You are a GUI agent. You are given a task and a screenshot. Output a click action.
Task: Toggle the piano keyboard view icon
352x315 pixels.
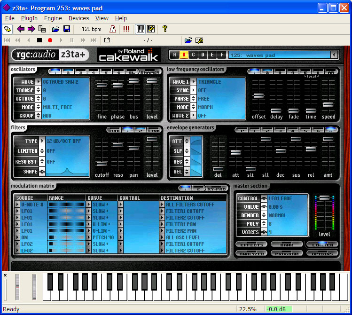[x=141, y=29]
